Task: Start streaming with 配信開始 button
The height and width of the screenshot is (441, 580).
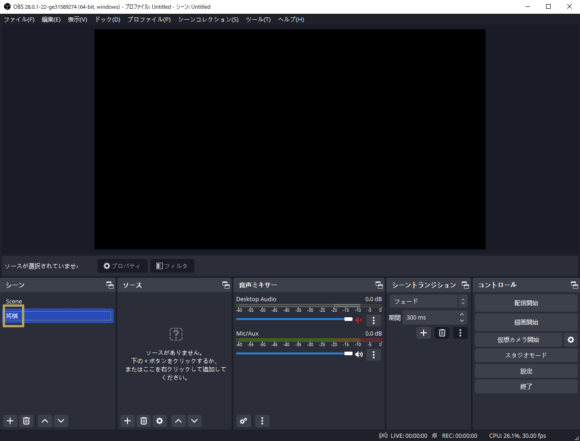Action: coord(526,303)
